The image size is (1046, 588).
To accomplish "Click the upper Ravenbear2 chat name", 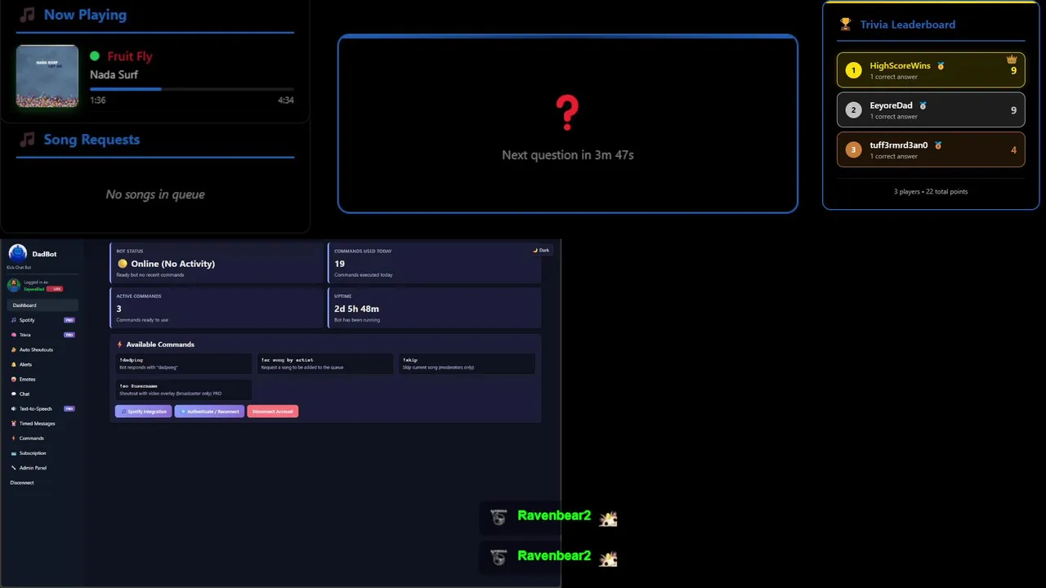I will 554,516.
